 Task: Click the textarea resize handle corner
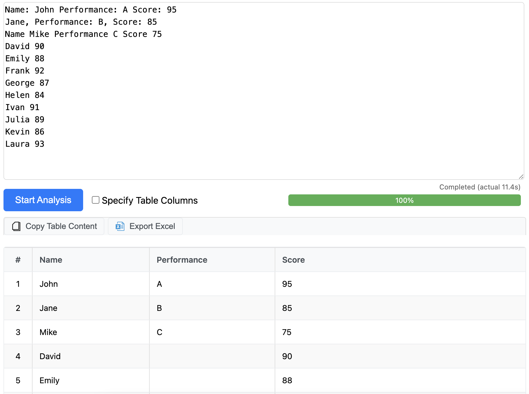(521, 176)
